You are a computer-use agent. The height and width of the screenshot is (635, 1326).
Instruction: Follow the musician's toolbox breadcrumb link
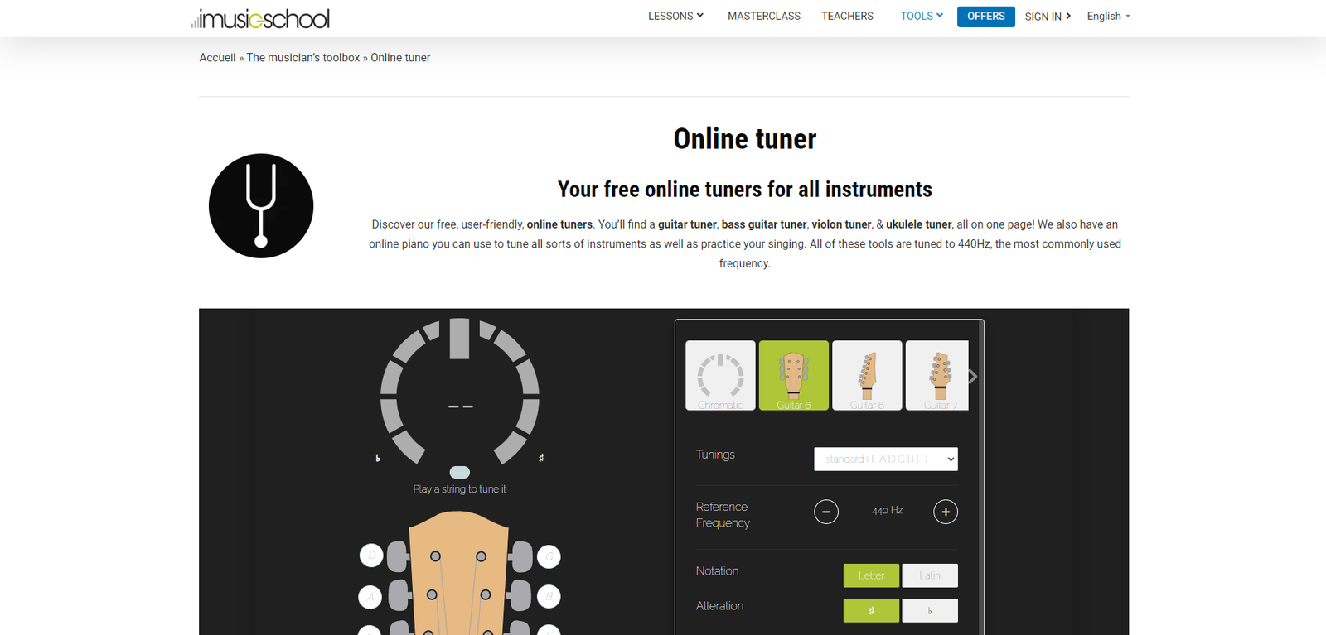tap(302, 58)
